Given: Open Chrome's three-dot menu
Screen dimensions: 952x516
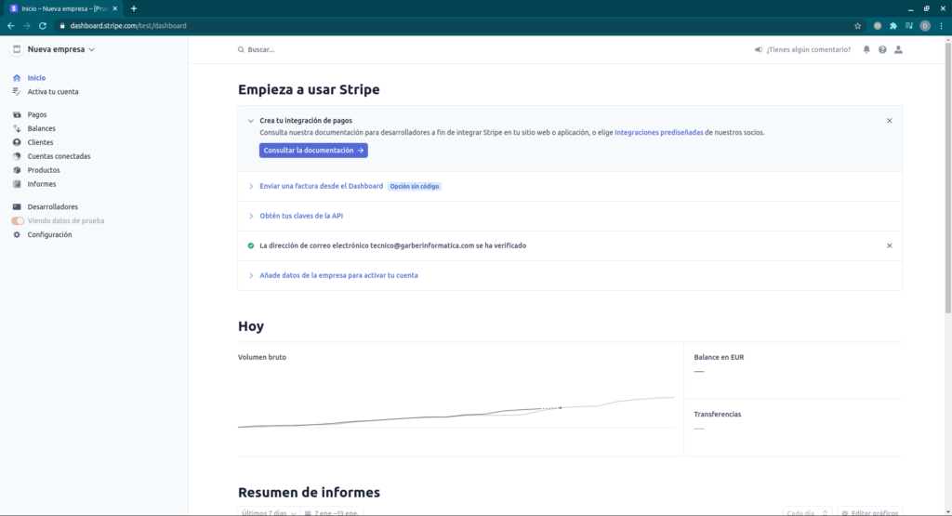Looking at the screenshot, I should (x=941, y=25).
